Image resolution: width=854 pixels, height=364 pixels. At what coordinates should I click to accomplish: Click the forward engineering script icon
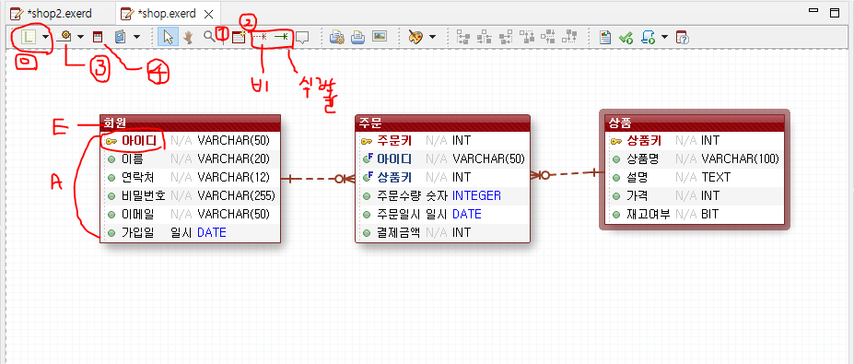click(648, 37)
